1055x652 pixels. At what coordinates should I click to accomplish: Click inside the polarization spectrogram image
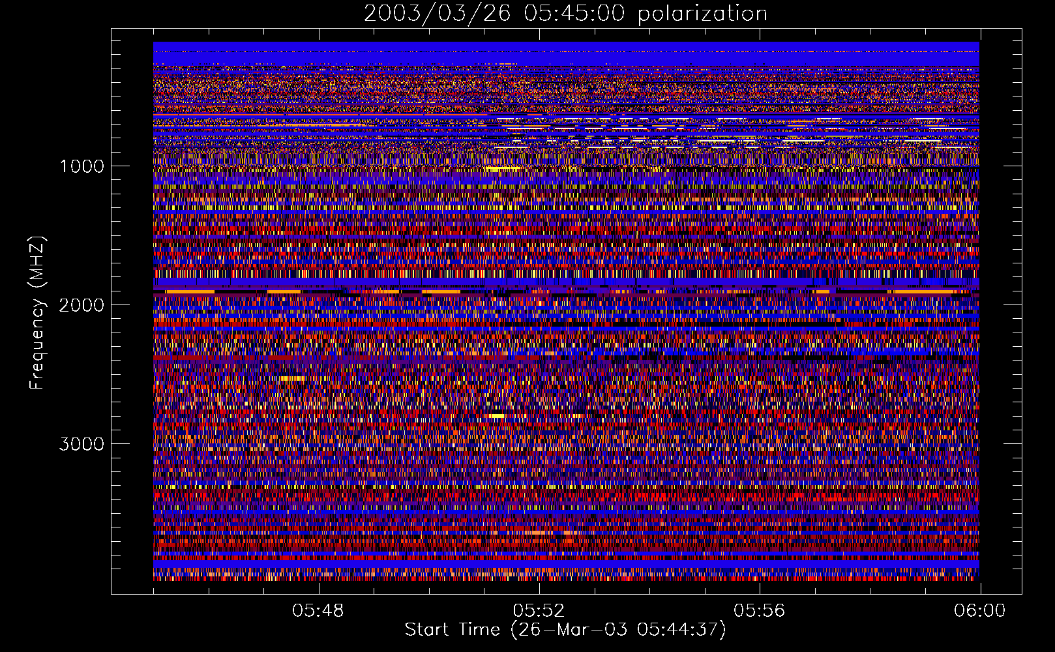pyautogui.click(x=566, y=311)
